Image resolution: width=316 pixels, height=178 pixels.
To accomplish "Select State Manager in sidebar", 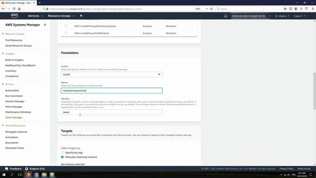I will pyautogui.click(x=14, y=118).
